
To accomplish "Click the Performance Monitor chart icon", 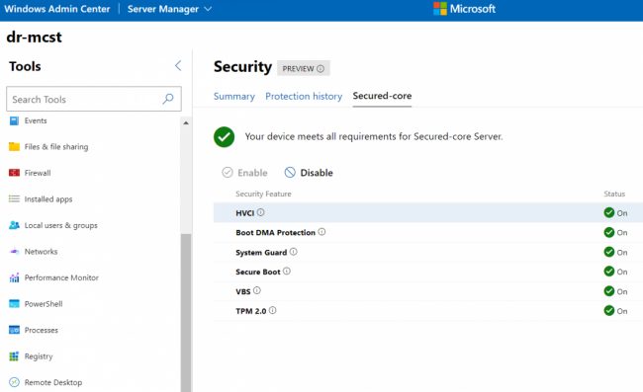I will pos(14,277).
